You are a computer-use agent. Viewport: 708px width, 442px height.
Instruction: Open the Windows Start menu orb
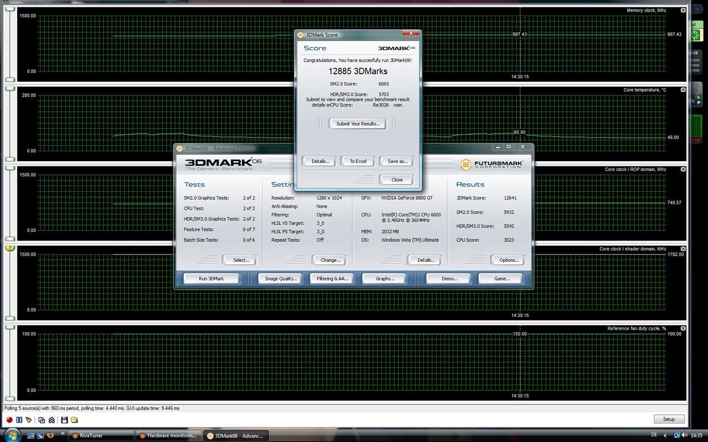[12, 435]
